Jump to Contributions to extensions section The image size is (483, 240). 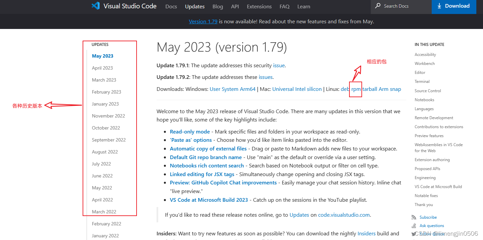(439, 127)
